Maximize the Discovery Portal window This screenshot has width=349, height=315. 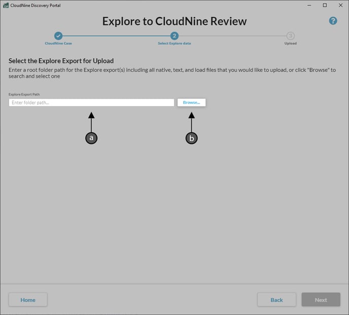[x=325, y=6]
